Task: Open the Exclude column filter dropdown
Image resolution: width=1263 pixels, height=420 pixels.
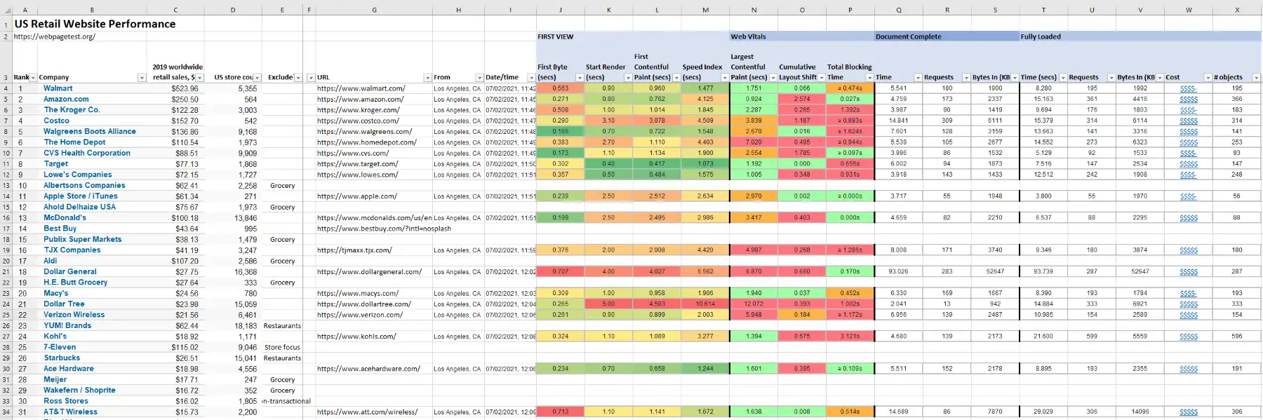Action: (298, 78)
